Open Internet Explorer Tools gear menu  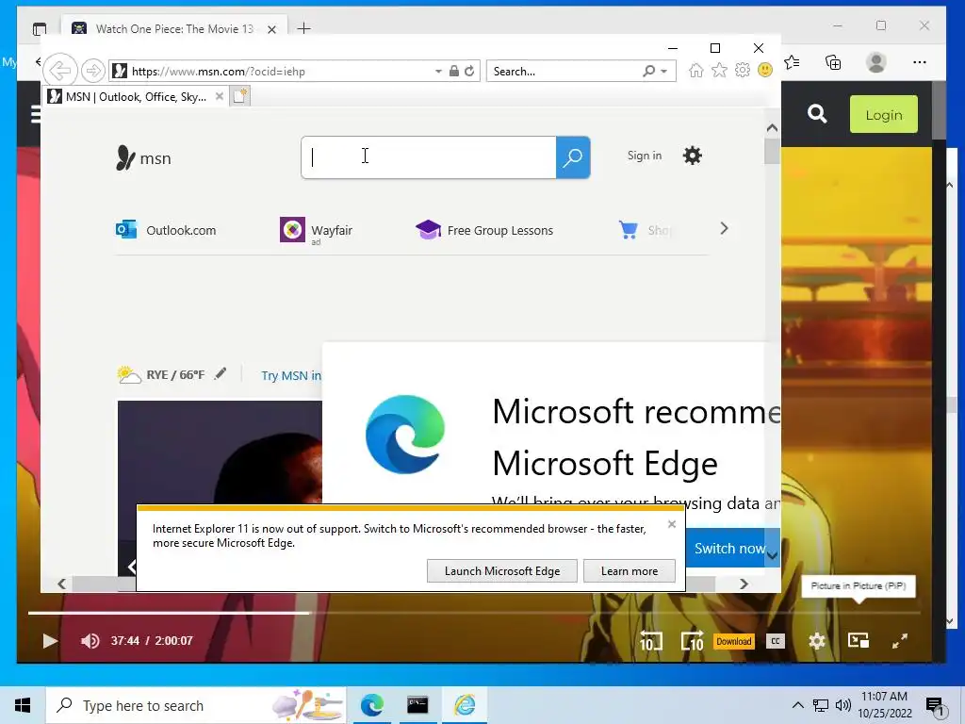pos(743,70)
